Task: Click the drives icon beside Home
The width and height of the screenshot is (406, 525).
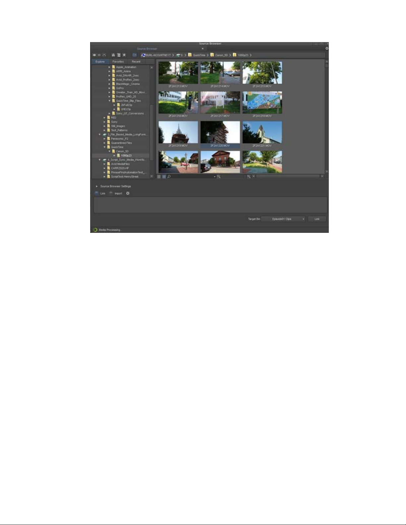Action: click(119, 55)
